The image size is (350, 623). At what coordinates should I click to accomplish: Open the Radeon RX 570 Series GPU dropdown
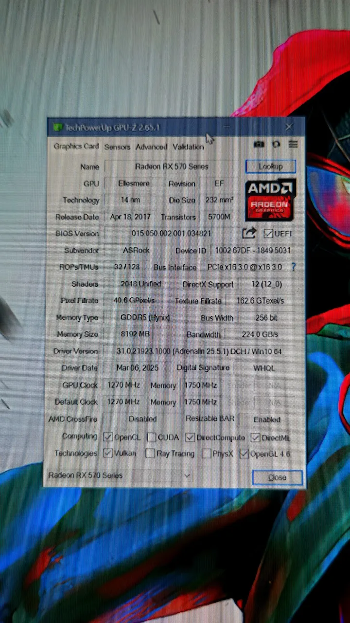click(119, 476)
